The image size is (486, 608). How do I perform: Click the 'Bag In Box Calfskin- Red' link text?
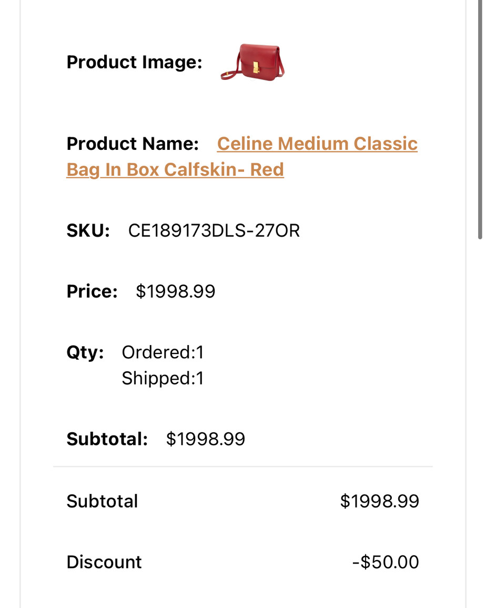tap(175, 169)
